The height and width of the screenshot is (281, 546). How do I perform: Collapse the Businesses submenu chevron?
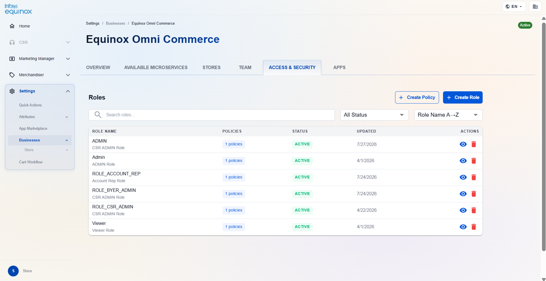click(67, 140)
